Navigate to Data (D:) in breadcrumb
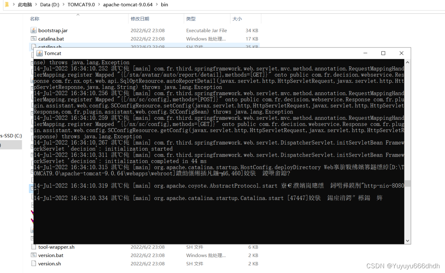This screenshot has height=273, width=445. pyautogui.click(x=50, y=5)
